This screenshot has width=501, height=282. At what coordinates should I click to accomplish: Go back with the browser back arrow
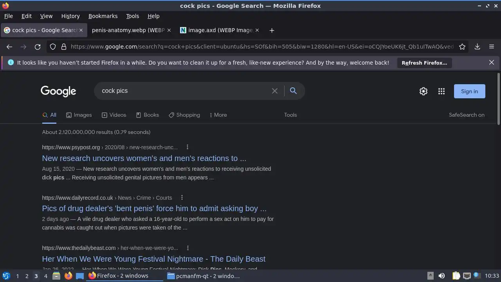tap(9, 47)
